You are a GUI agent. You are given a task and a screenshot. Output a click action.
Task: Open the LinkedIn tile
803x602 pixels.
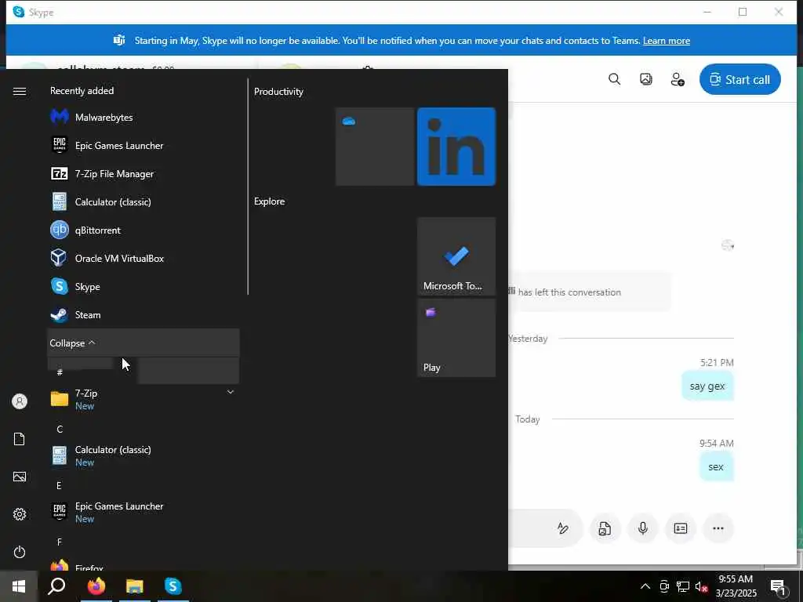pos(456,147)
